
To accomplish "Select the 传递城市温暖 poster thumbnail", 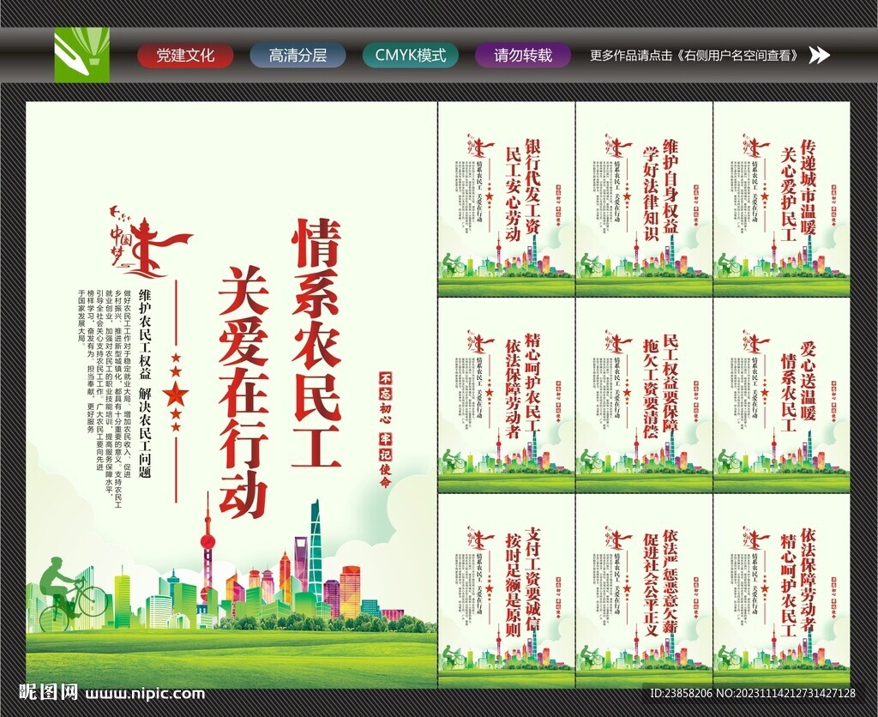I will pos(782,199).
